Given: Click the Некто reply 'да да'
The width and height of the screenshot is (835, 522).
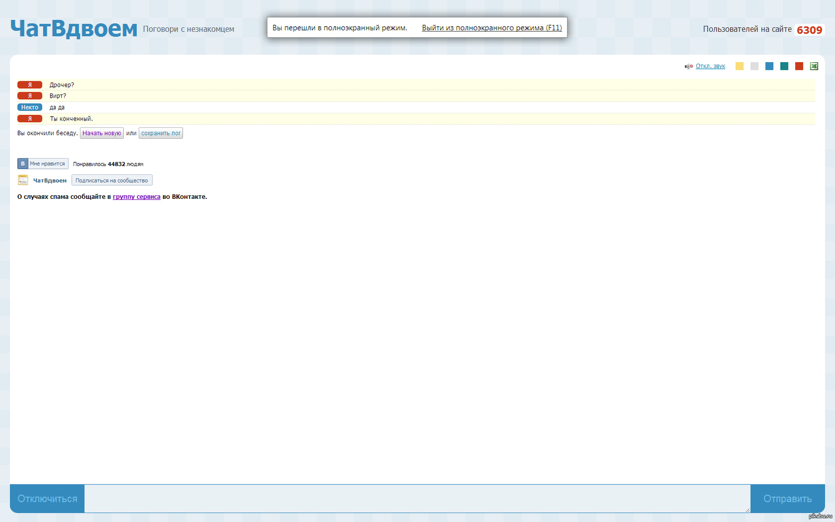Looking at the screenshot, I should [x=57, y=108].
